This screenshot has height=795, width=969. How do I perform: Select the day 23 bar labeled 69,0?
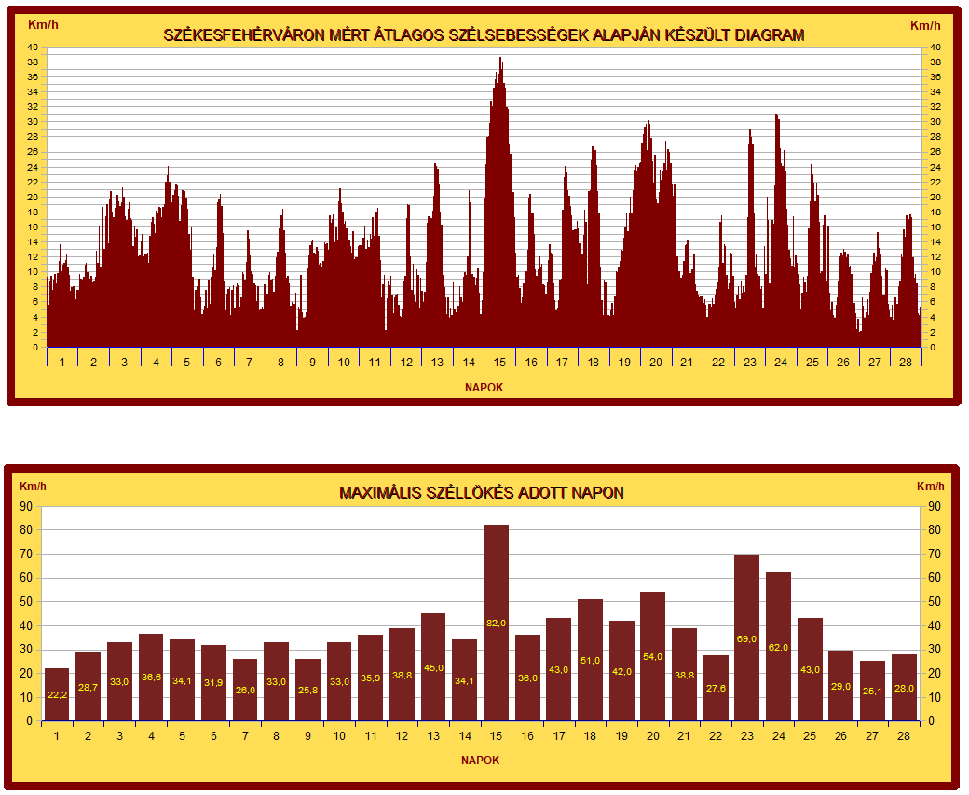(746, 637)
